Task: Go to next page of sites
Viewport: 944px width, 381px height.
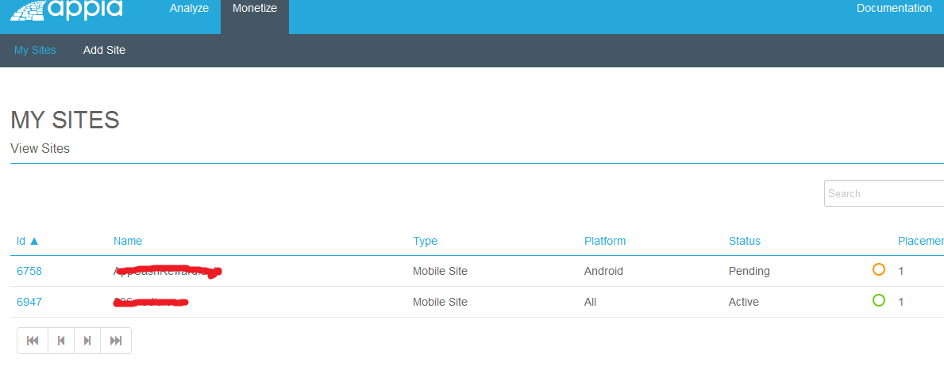Action: tap(87, 341)
